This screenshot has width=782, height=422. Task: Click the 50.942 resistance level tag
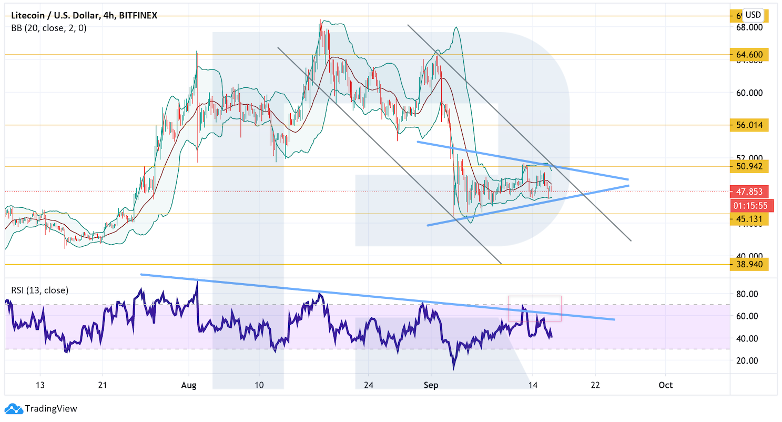click(x=749, y=166)
